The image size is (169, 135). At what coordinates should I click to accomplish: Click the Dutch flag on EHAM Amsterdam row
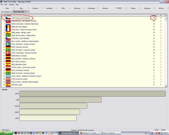pos(8,24)
